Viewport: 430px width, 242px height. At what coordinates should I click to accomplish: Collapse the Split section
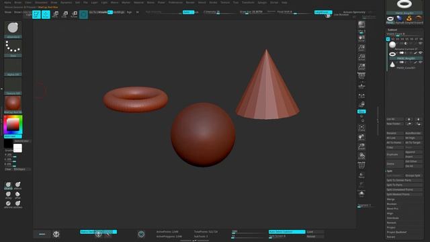click(x=390, y=171)
